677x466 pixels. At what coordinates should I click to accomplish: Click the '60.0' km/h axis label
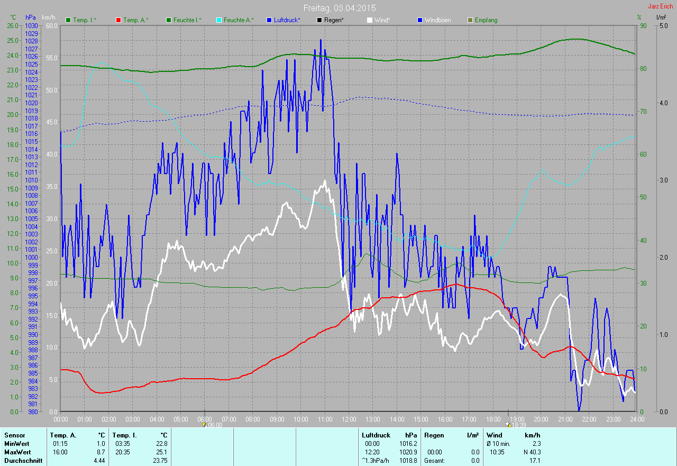pyautogui.click(x=52, y=25)
